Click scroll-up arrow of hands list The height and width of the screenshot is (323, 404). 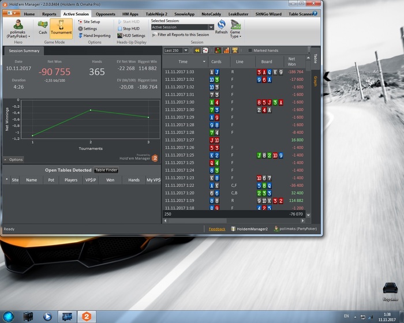[x=308, y=58]
